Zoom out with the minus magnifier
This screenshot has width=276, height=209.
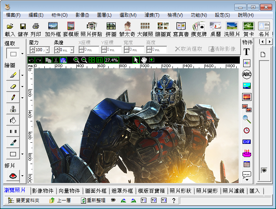pos(84,60)
